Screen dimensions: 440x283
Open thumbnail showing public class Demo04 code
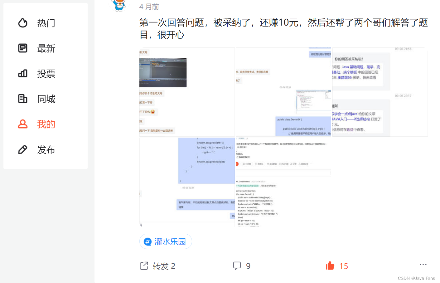(283, 92)
